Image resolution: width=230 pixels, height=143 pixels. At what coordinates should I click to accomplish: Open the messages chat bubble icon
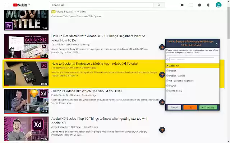(x=200, y=5)
